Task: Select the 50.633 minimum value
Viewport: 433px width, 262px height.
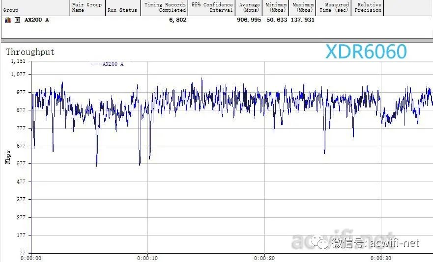Action: point(277,20)
